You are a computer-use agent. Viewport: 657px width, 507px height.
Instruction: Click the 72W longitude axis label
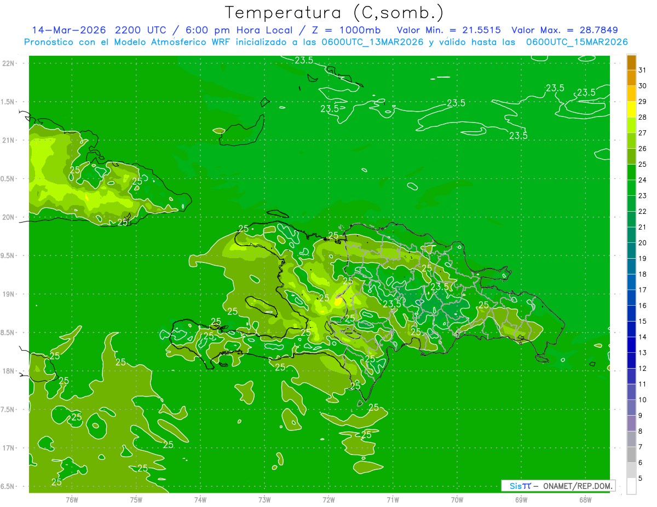tap(328, 499)
